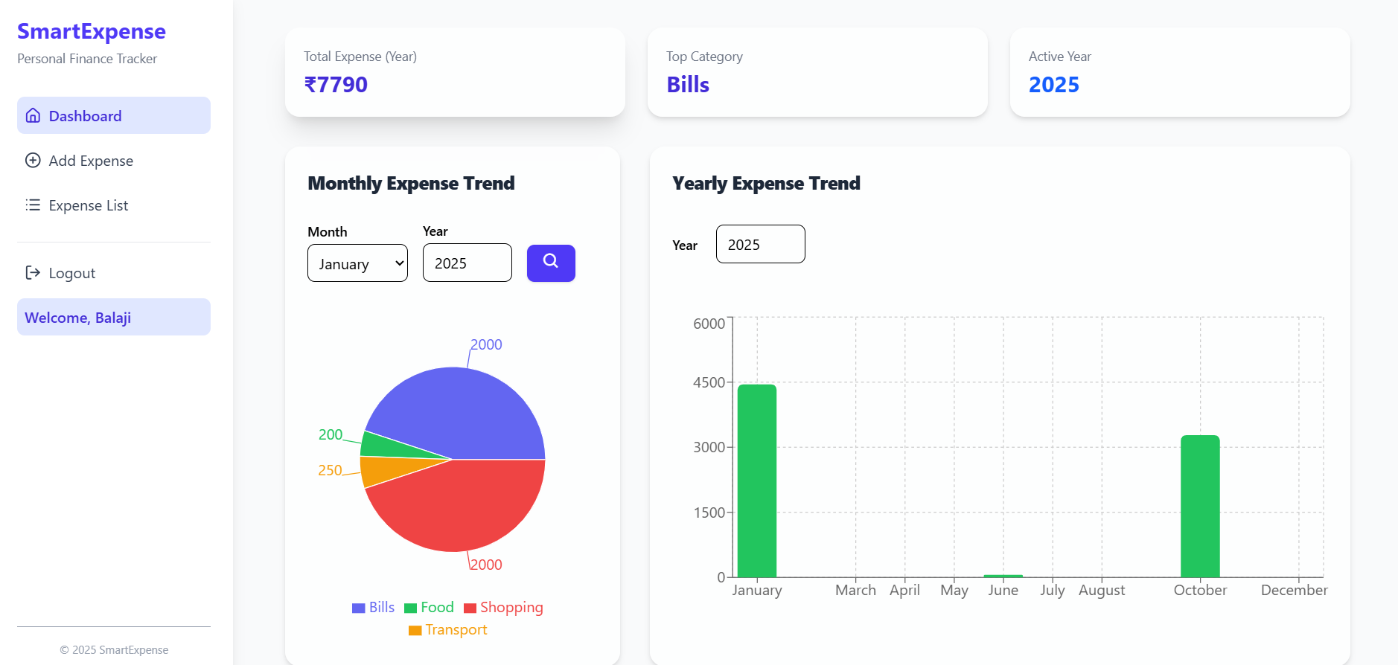
Task: Click the Yearly Expense Trend heading
Action: (766, 183)
